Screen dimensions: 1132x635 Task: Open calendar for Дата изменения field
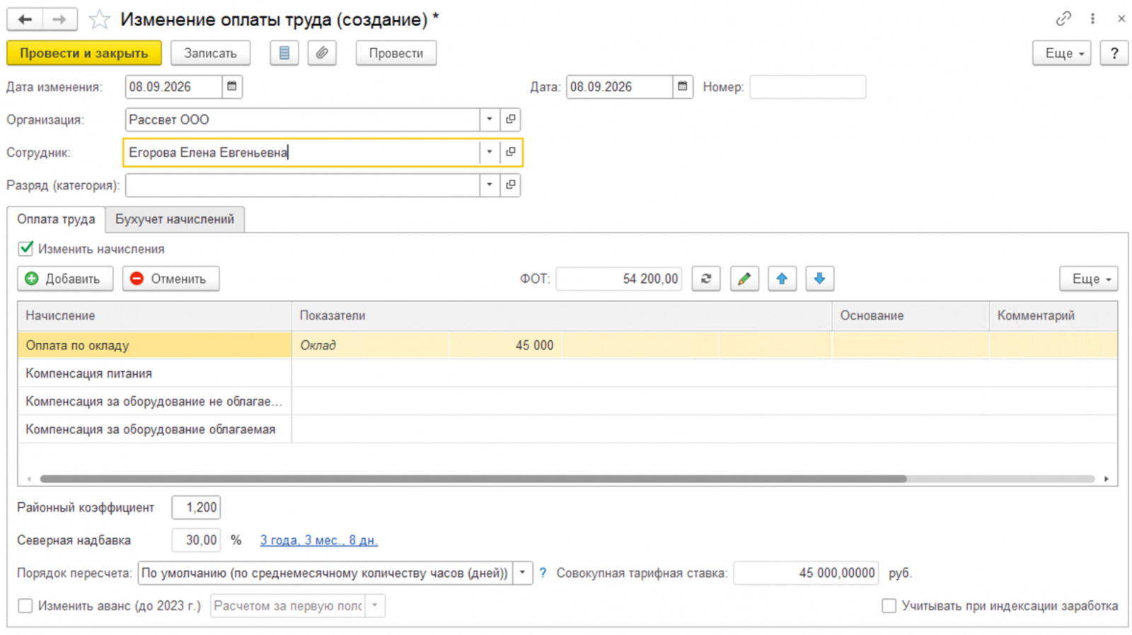pos(232,87)
